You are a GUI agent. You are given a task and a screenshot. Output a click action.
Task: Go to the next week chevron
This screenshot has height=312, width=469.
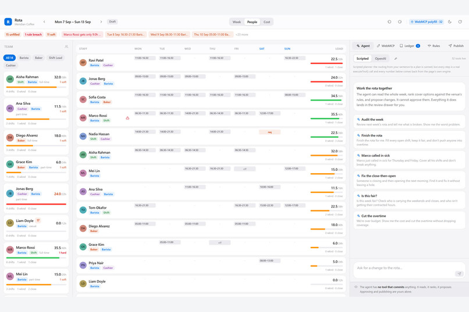[x=101, y=22]
